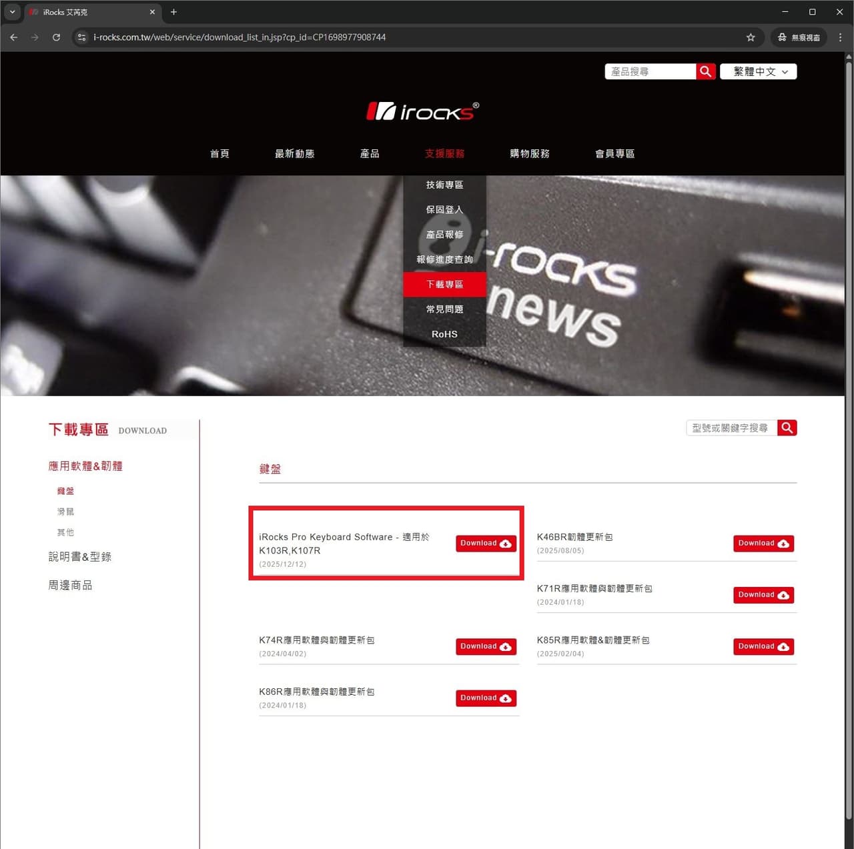Image resolution: width=854 pixels, height=849 pixels.
Task: Click the K86R應用軟體與韌體更新包 title text
Action: point(317,692)
